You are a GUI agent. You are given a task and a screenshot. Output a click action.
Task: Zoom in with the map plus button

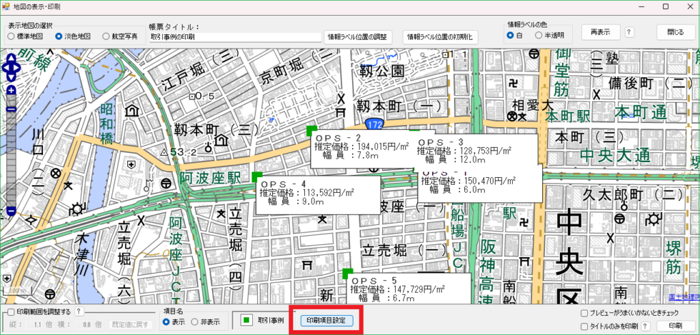coord(12,90)
